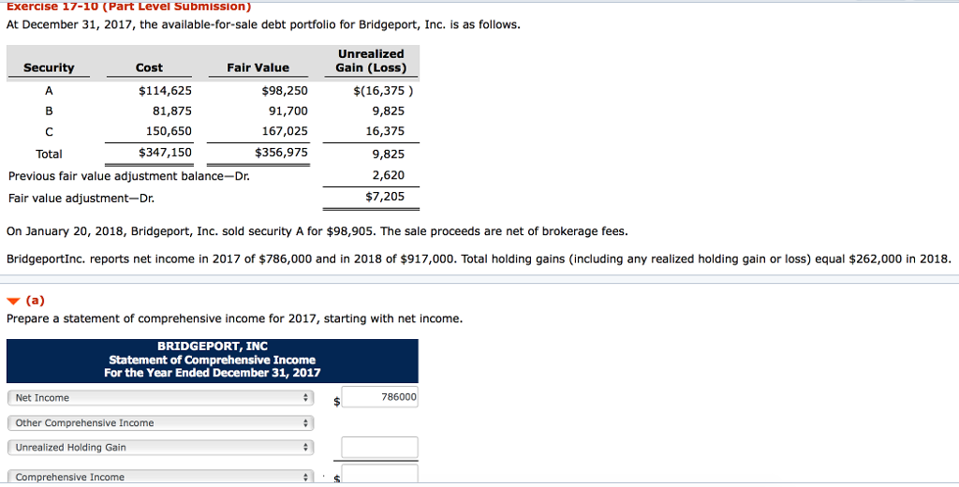The image size is (959, 487).
Task: Click the $7,205 fair value adjustment amount
Action: (385, 197)
